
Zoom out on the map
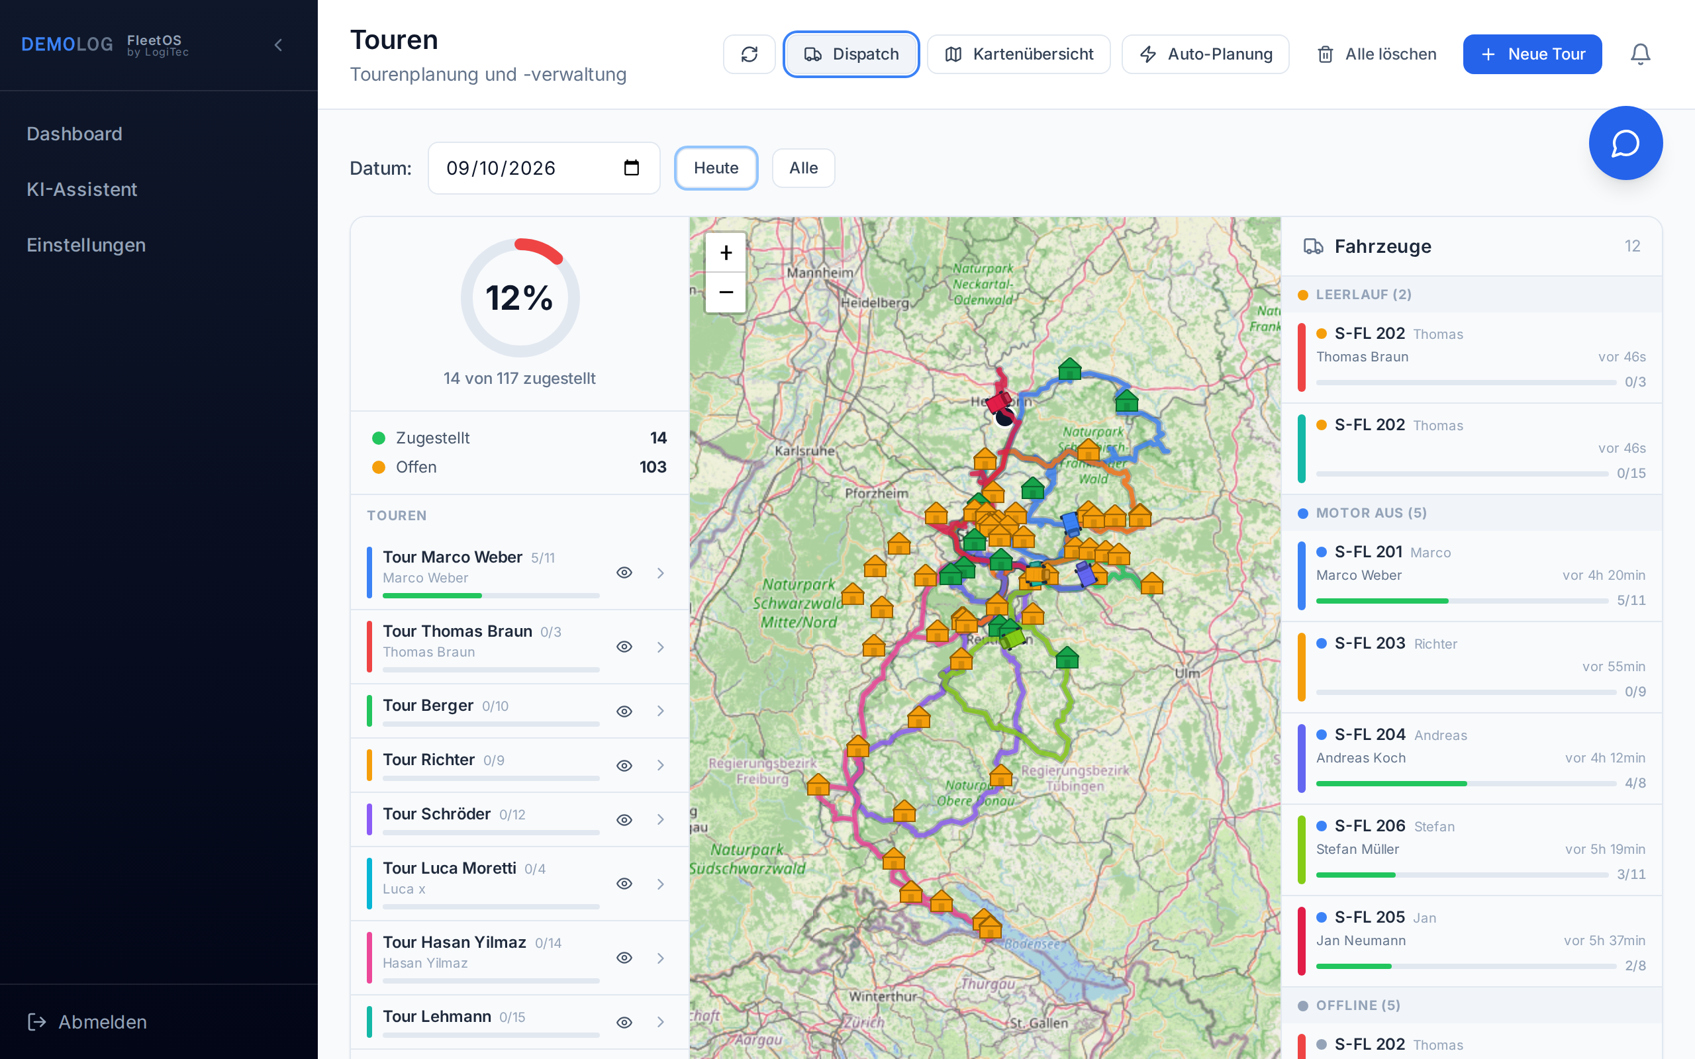726,292
